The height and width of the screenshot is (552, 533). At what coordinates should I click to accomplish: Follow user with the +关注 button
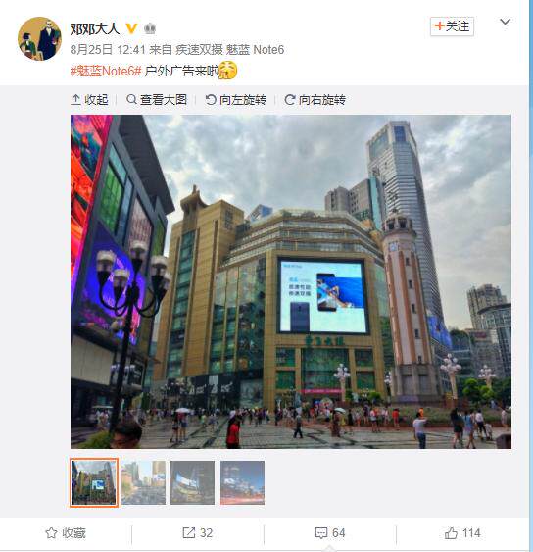pyautogui.click(x=452, y=26)
